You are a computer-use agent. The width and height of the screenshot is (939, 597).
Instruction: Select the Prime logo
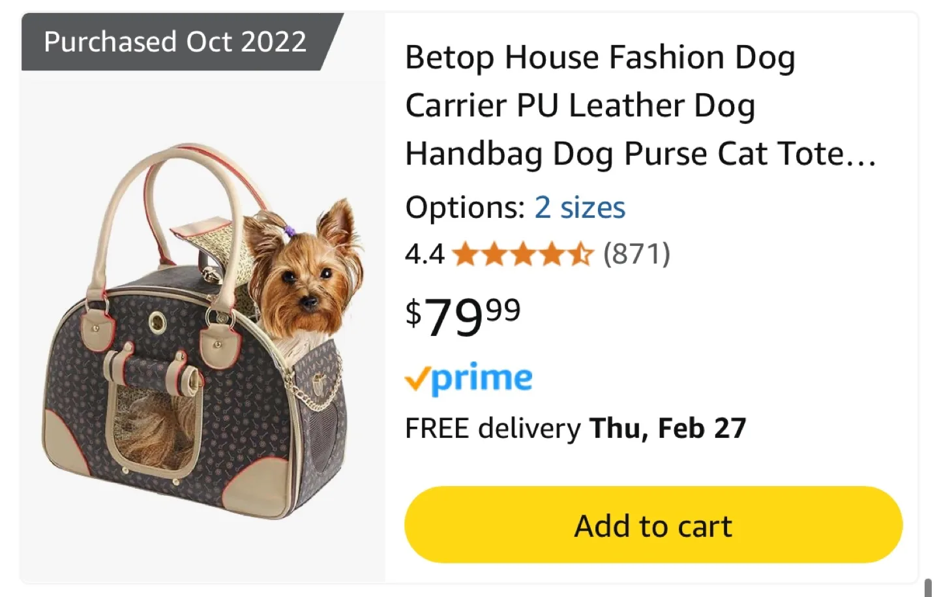(469, 377)
